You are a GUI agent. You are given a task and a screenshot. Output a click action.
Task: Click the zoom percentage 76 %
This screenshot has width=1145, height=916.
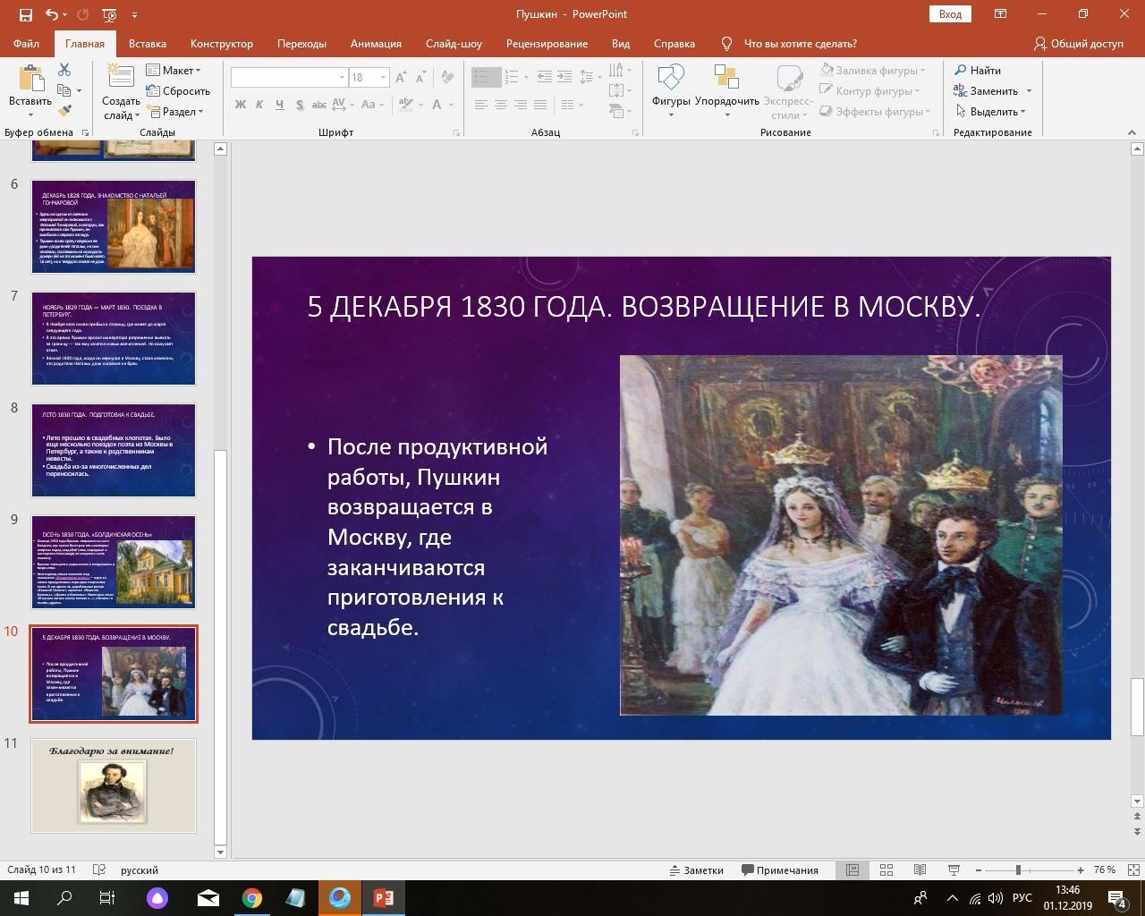coord(1104,869)
